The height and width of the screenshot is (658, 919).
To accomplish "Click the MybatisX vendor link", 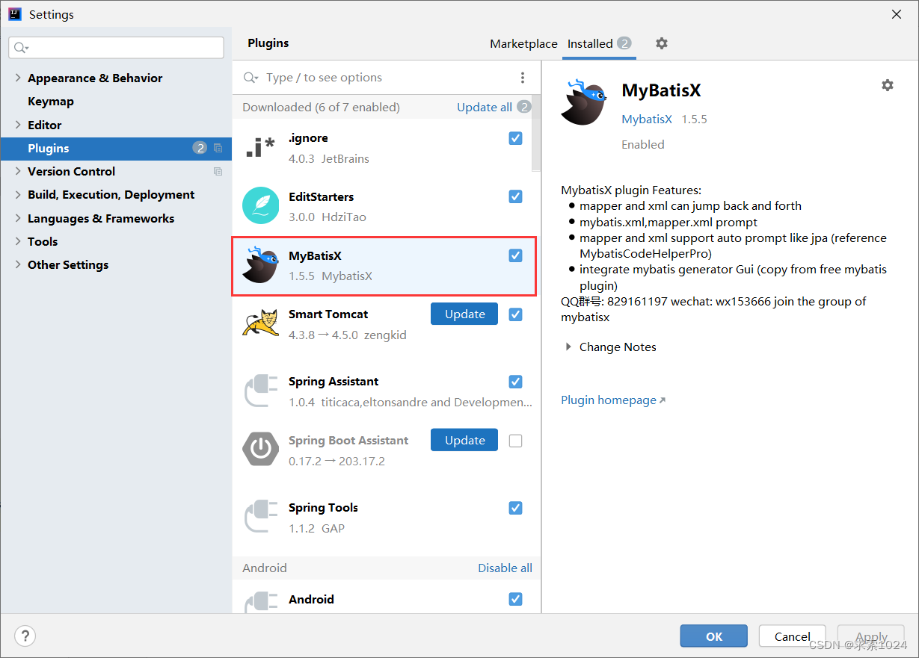I will coord(647,119).
